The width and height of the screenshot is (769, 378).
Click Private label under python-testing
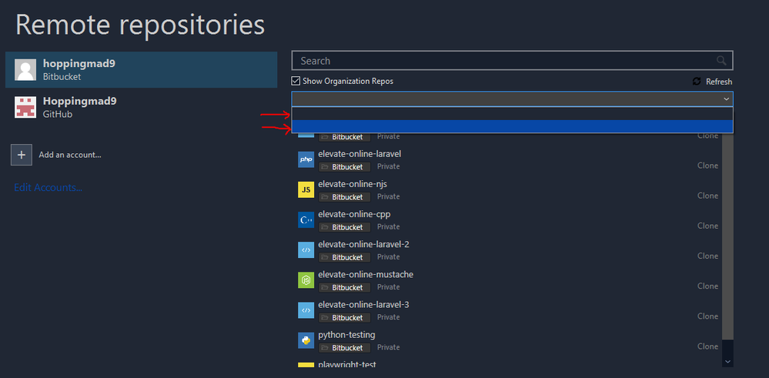[389, 347]
